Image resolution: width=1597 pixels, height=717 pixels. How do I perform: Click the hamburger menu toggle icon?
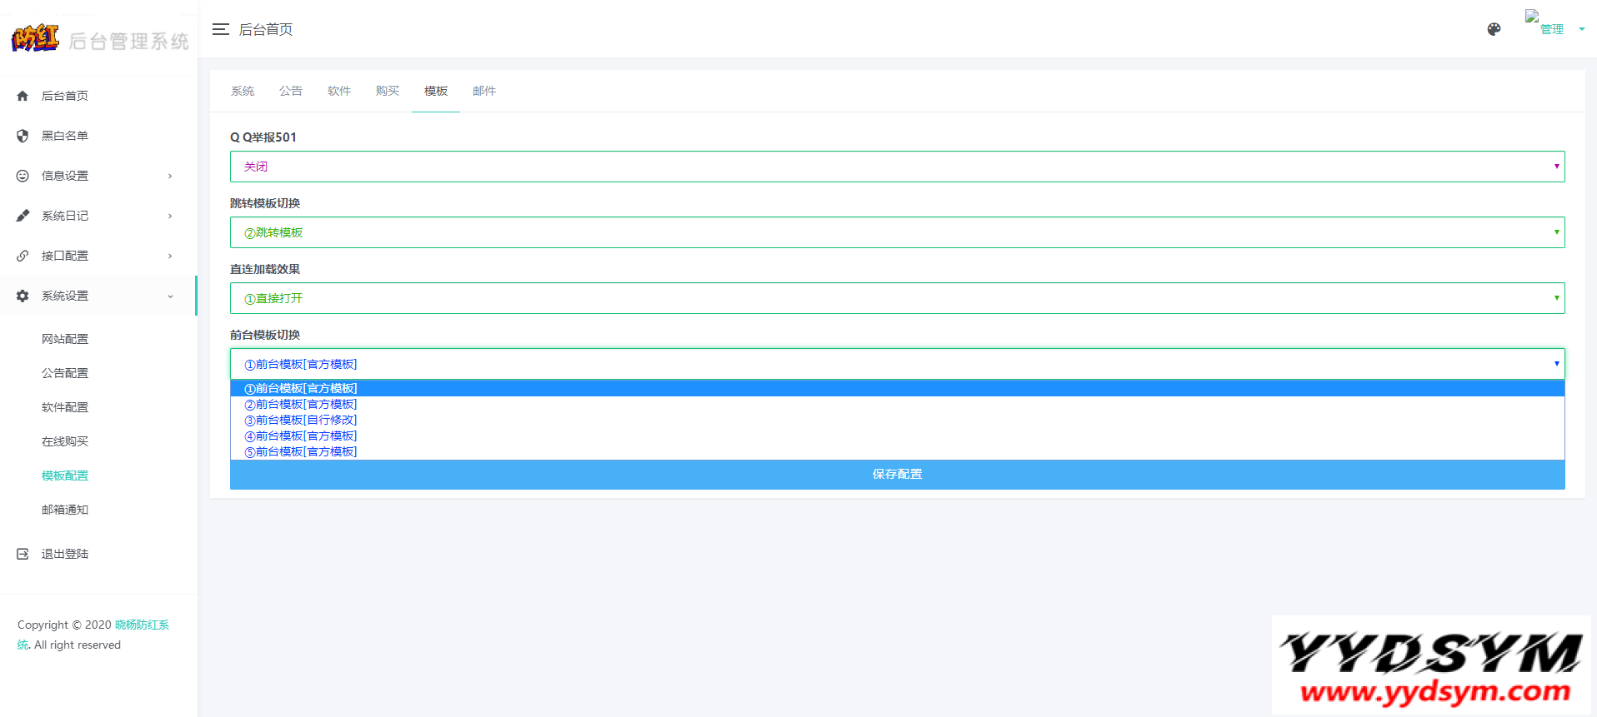click(220, 29)
